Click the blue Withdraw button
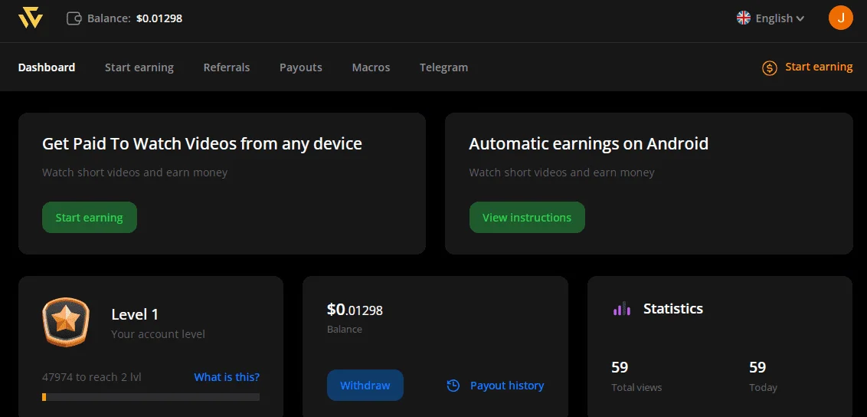The image size is (867, 417). pos(365,386)
